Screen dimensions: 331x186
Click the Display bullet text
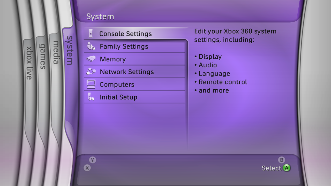pos(210,57)
